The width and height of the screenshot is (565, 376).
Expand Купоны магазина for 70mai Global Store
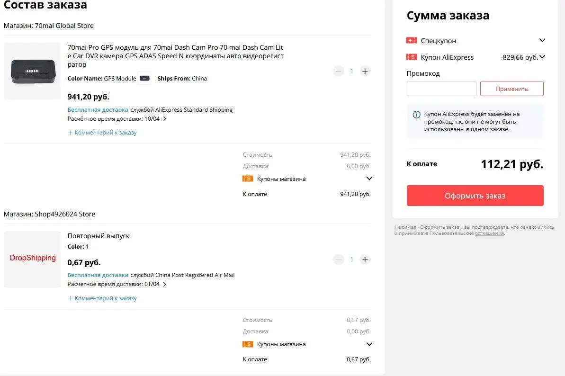coord(369,178)
